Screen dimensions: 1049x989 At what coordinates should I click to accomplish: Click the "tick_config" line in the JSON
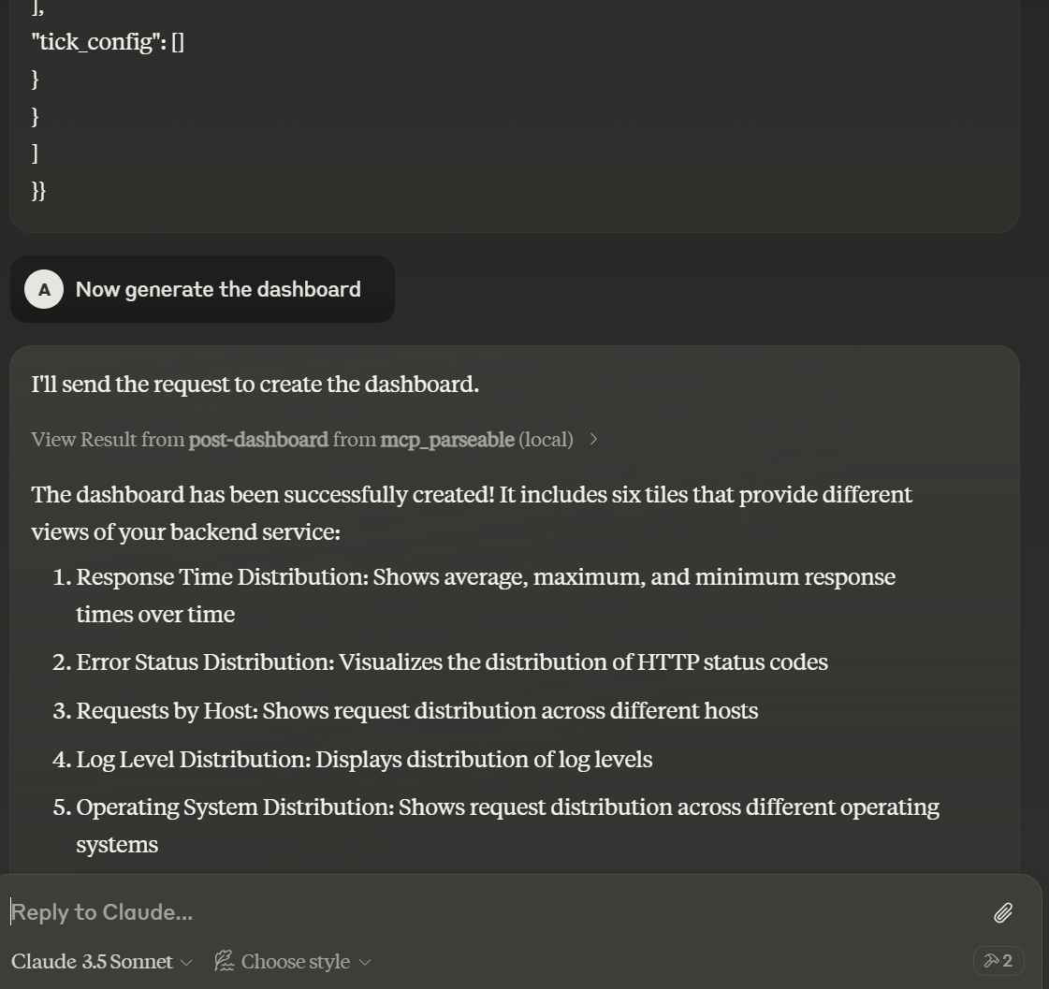pyautogui.click(x=108, y=42)
